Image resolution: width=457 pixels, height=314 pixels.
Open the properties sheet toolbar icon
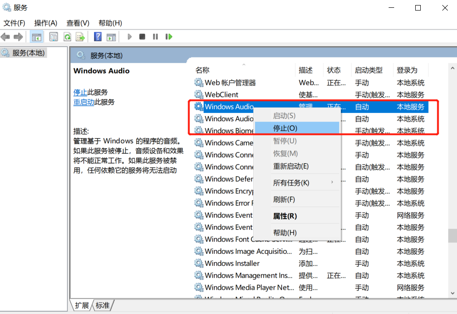tap(54, 37)
